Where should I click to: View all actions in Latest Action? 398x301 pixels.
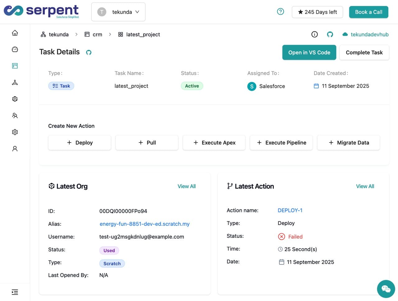[365, 186]
